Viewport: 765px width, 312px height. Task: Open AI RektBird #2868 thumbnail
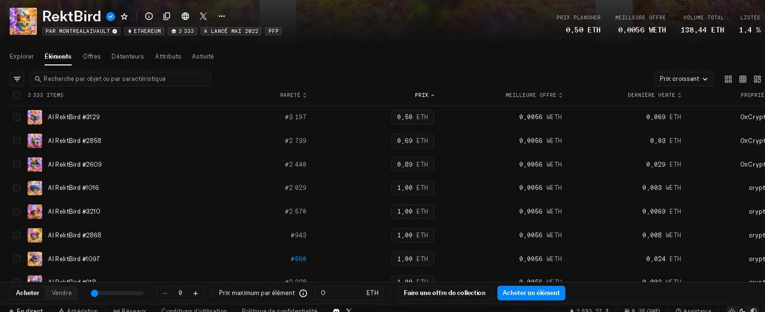tap(35, 235)
